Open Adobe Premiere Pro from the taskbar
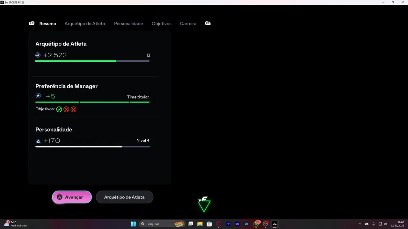This screenshot has width=408, height=229. click(228, 224)
